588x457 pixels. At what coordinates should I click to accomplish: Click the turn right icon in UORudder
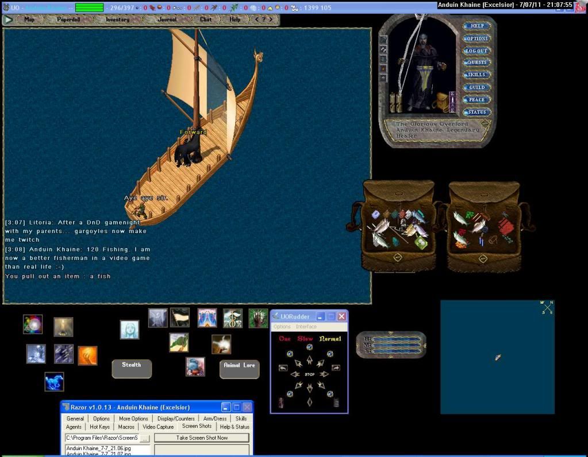pyautogui.click(x=336, y=368)
